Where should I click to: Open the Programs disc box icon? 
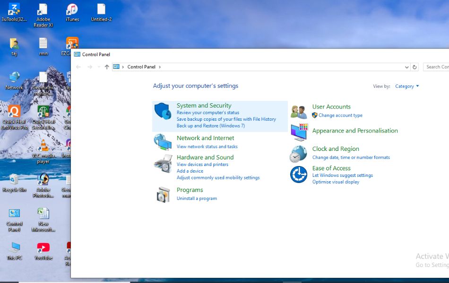point(163,195)
